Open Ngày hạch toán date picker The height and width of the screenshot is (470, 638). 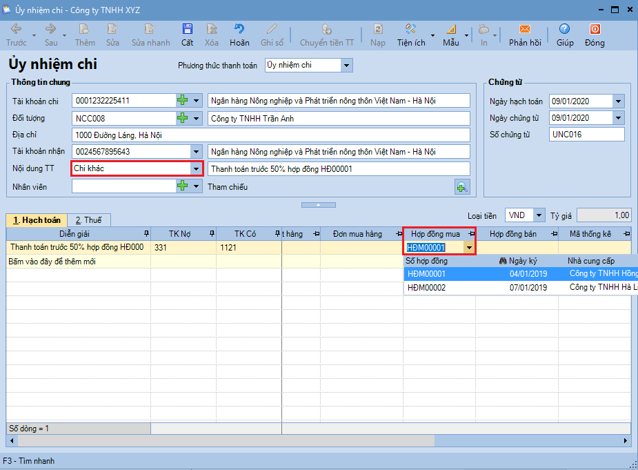618,101
